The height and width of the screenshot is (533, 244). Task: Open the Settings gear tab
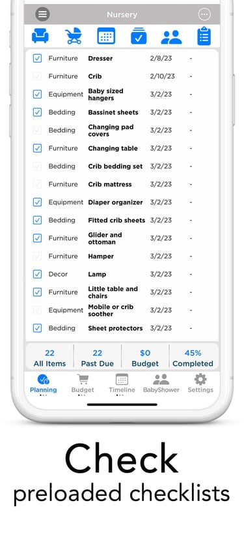click(200, 384)
